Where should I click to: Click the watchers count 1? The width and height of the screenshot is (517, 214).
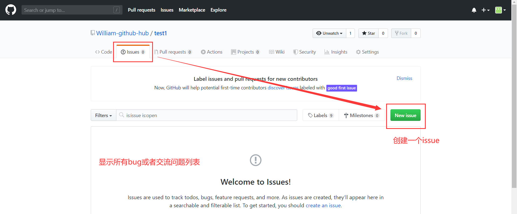point(350,33)
